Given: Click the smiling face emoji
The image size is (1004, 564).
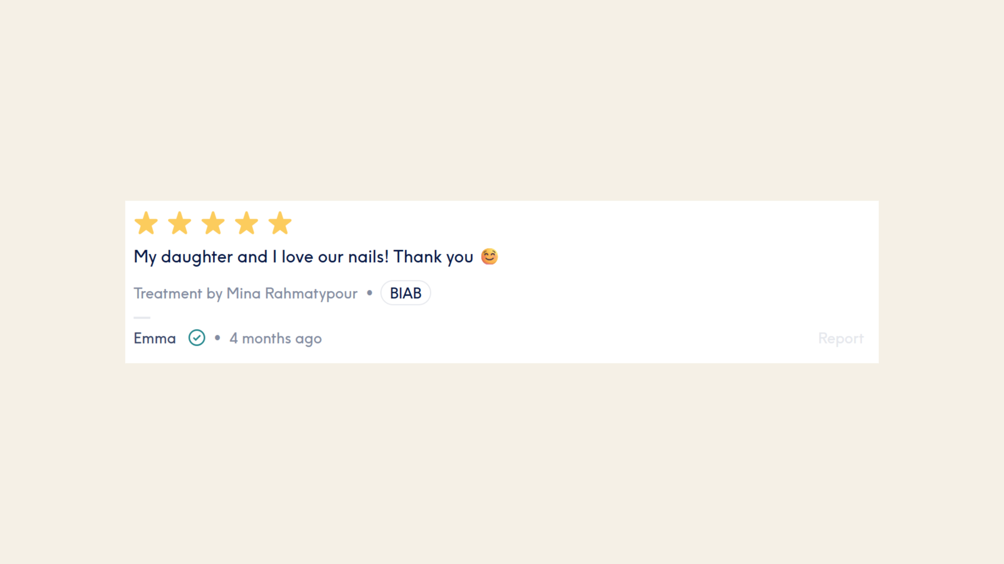Looking at the screenshot, I should (x=489, y=256).
